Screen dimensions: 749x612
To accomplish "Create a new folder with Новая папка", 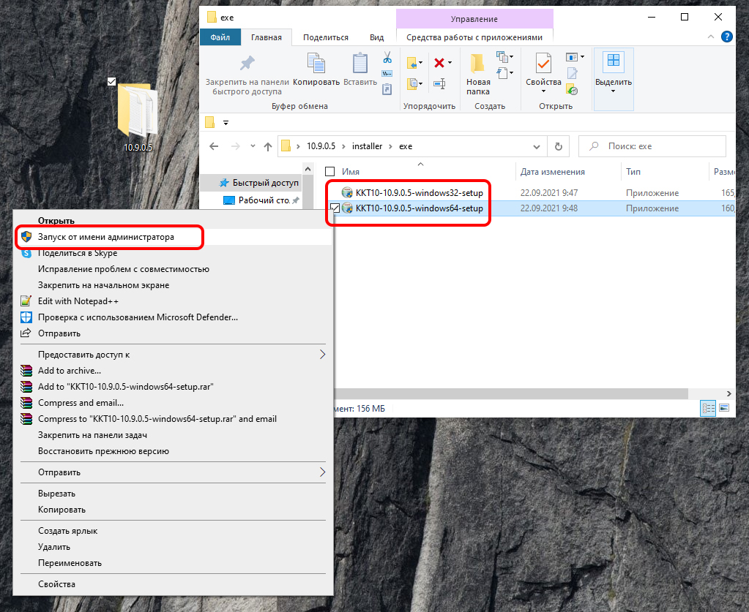I will [x=478, y=73].
